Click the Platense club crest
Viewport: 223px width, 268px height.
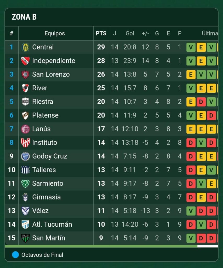pyautogui.click(x=25, y=115)
